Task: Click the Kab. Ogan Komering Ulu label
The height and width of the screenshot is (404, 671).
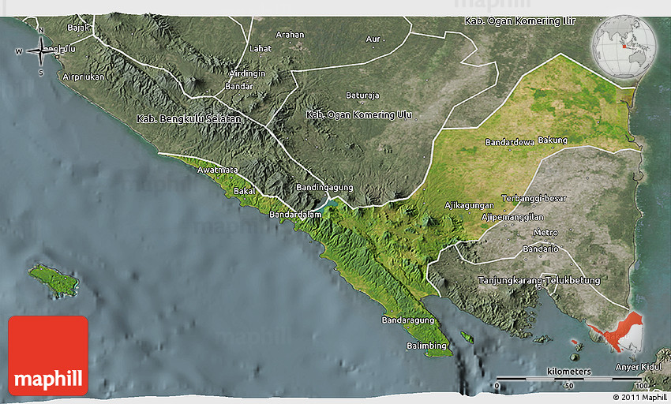Action: [x=358, y=115]
